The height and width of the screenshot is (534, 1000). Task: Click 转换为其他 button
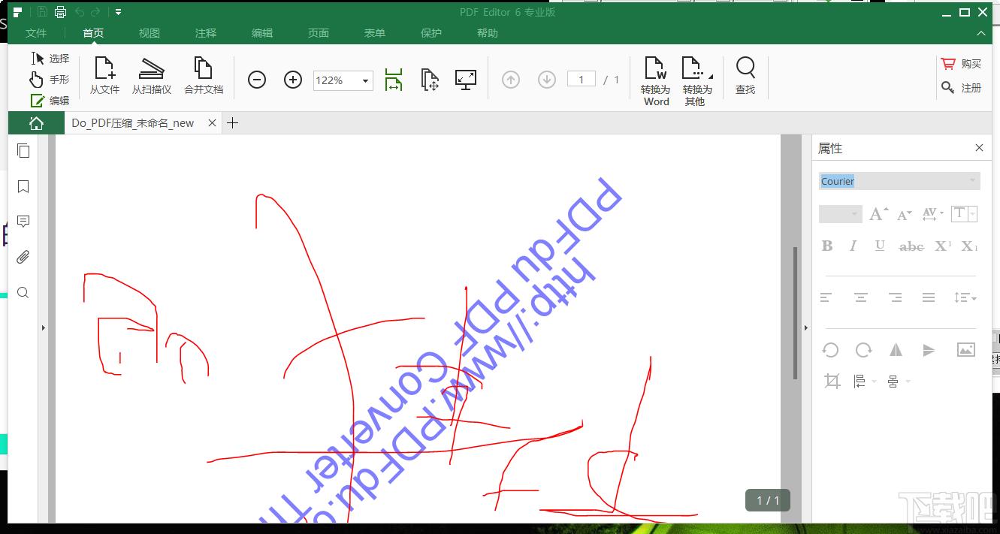pyautogui.click(x=697, y=81)
